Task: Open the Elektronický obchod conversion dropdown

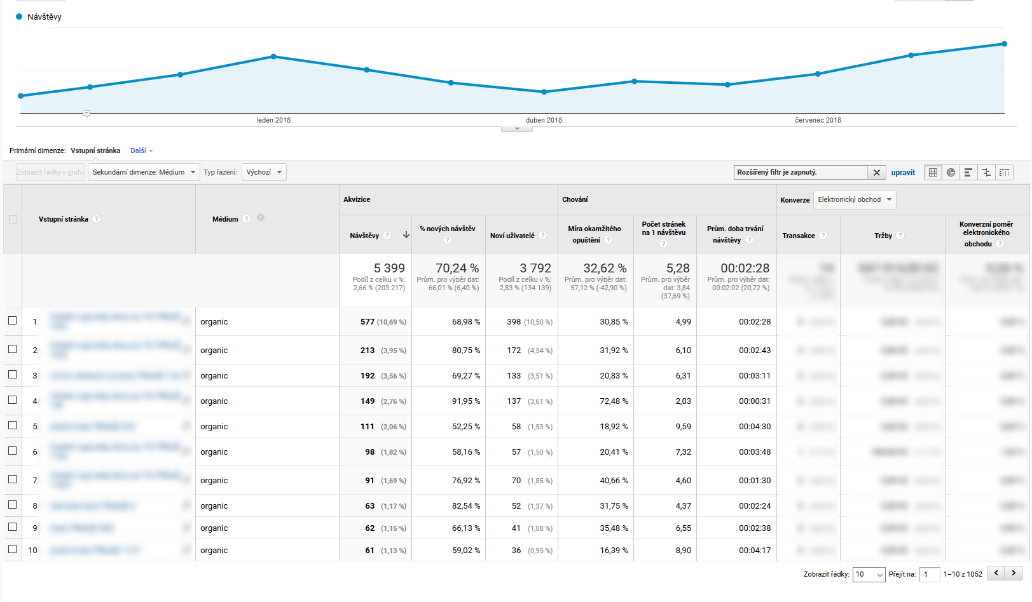Action: click(x=855, y=199)
